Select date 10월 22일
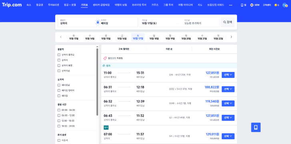 218,37
